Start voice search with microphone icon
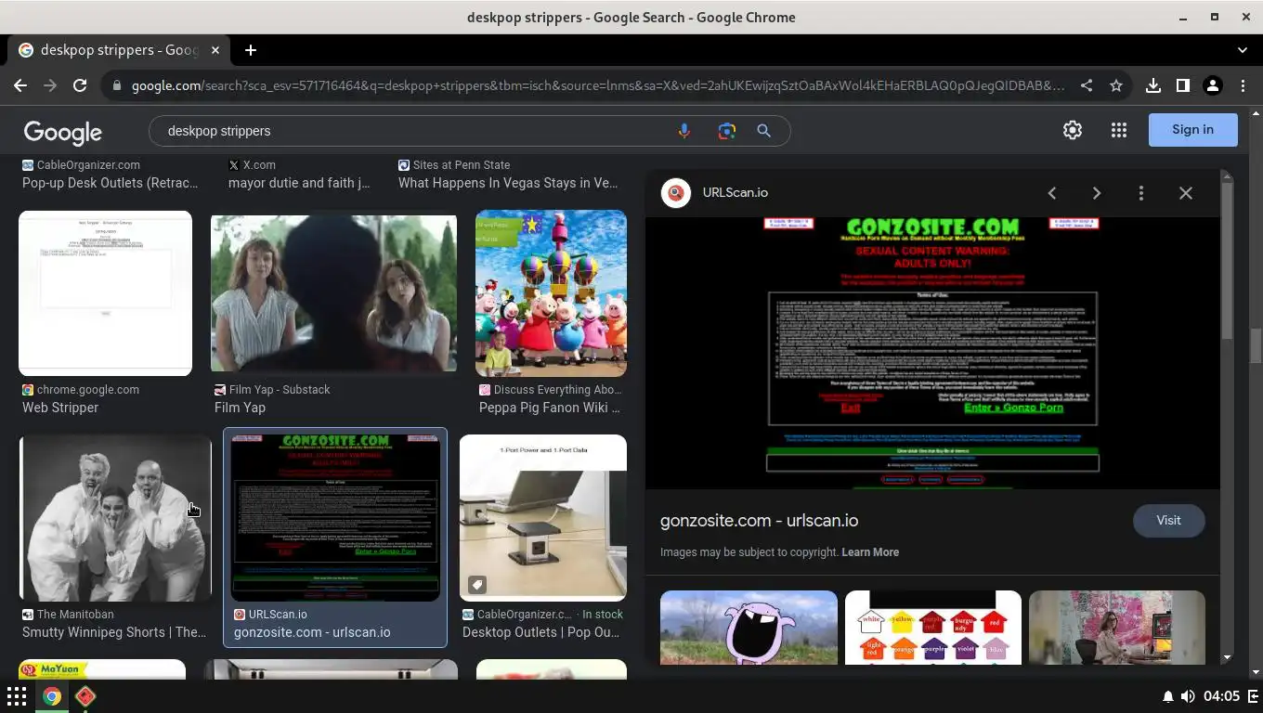Viewport: 1263px width, 713px height. point(684,131)
